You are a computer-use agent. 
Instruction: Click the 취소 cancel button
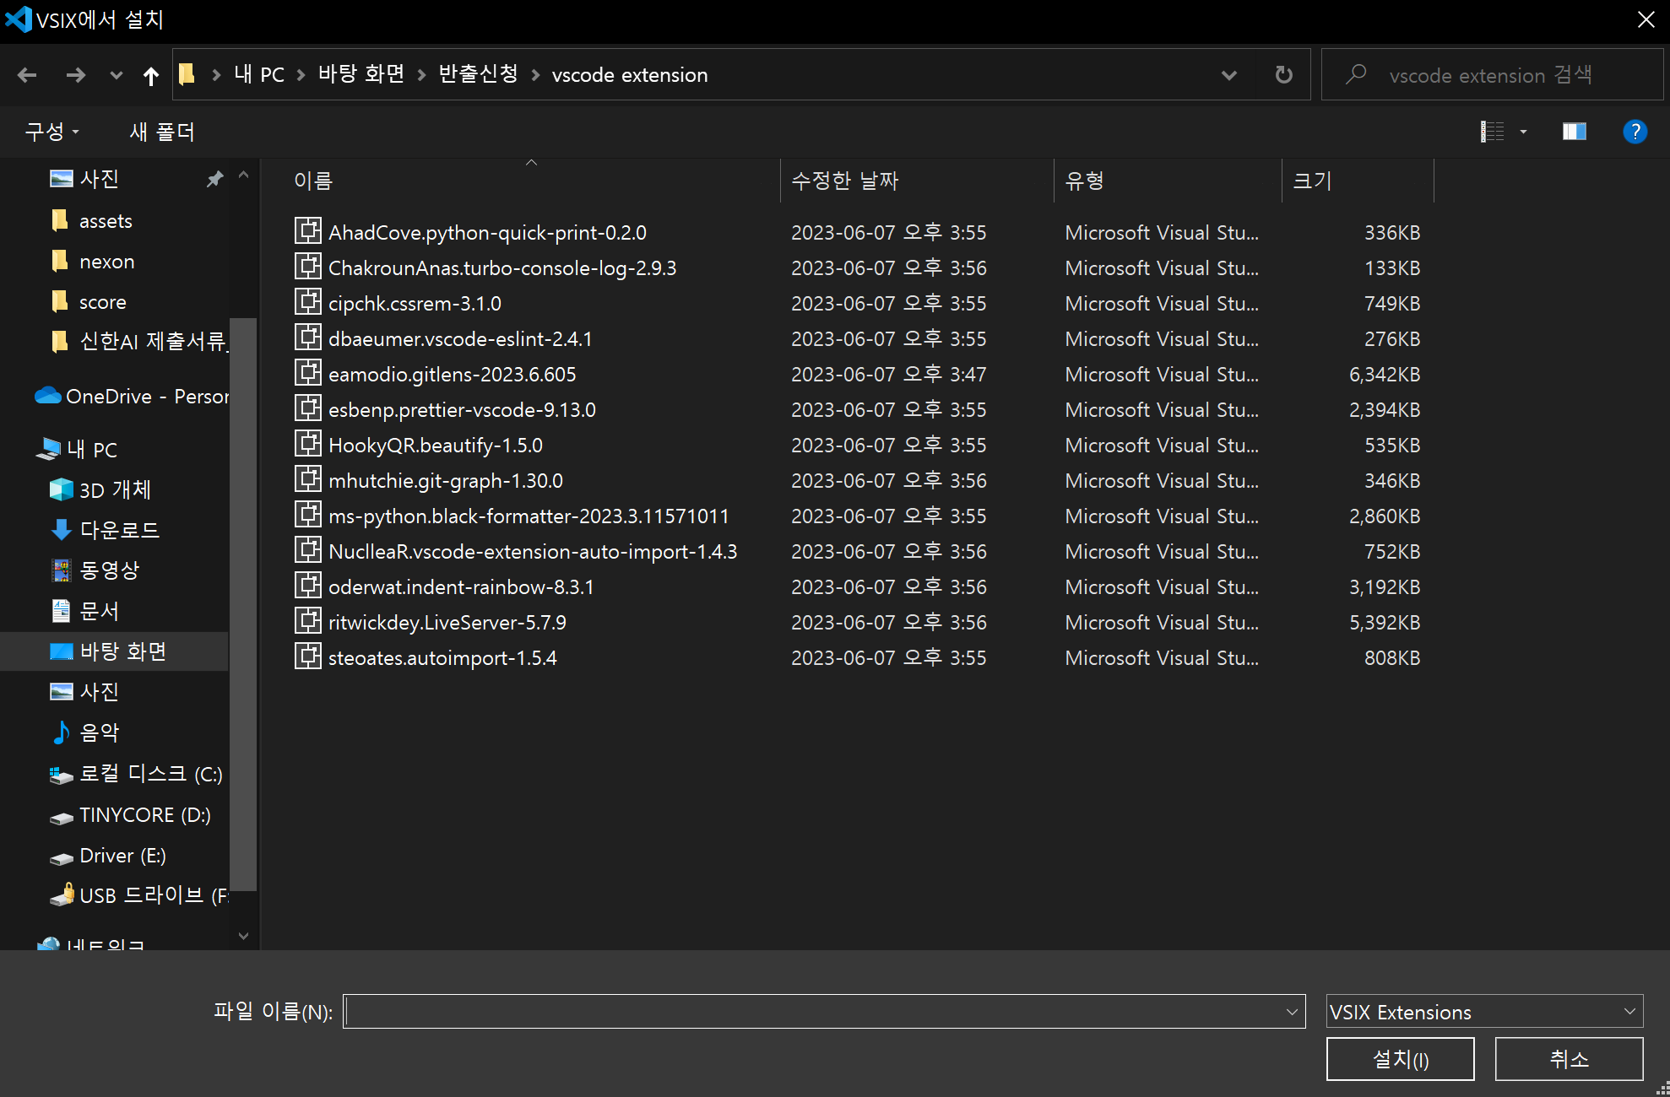tap(1569, 1059)
